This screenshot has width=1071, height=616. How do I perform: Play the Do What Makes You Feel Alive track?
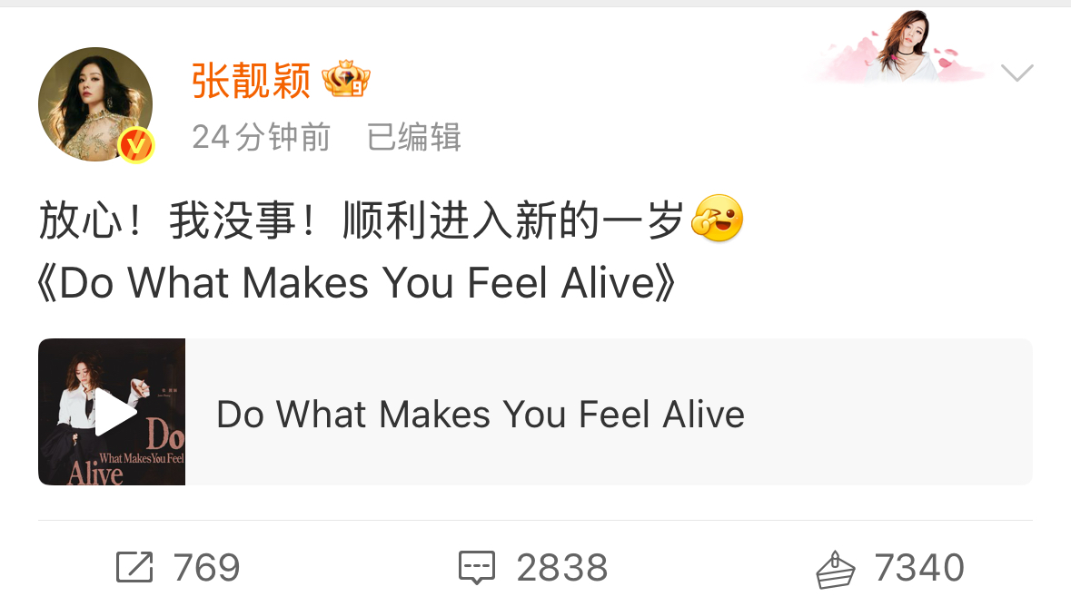(114, 412)
